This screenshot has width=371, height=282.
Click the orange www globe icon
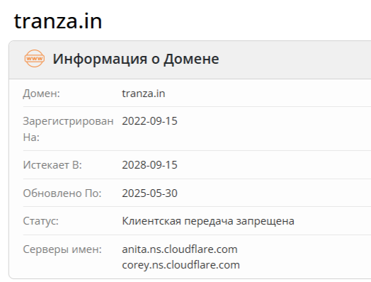pos(35,59)
